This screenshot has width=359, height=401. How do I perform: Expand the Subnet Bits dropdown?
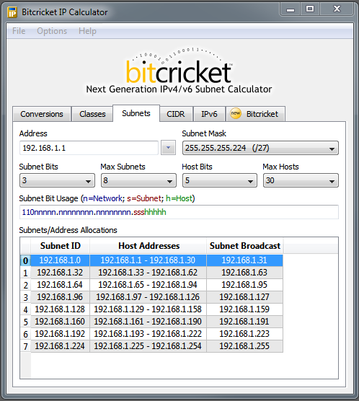tap(57, 180)
